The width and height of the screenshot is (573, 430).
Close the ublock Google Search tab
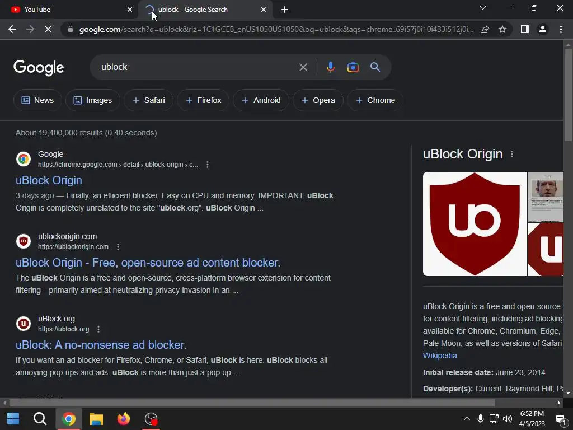(264, 10)
